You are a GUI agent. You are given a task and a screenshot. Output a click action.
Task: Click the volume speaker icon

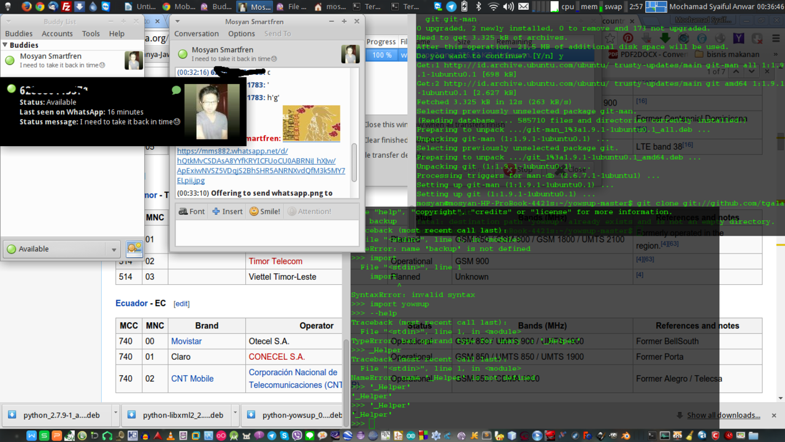pos(508,7)
